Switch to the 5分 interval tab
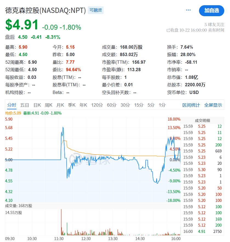 151,105
